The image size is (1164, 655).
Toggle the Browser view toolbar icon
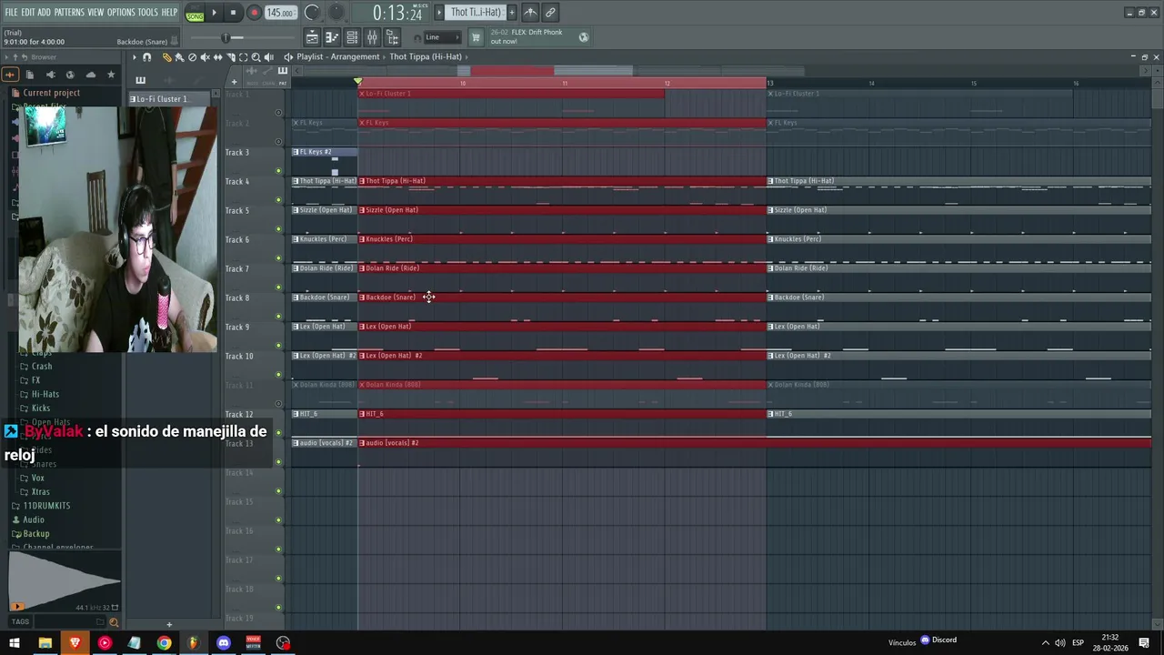pyautogui.click(x=392, y=37)
